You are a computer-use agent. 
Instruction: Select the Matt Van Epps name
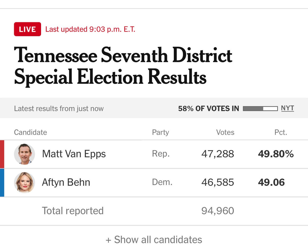(74, 154)
